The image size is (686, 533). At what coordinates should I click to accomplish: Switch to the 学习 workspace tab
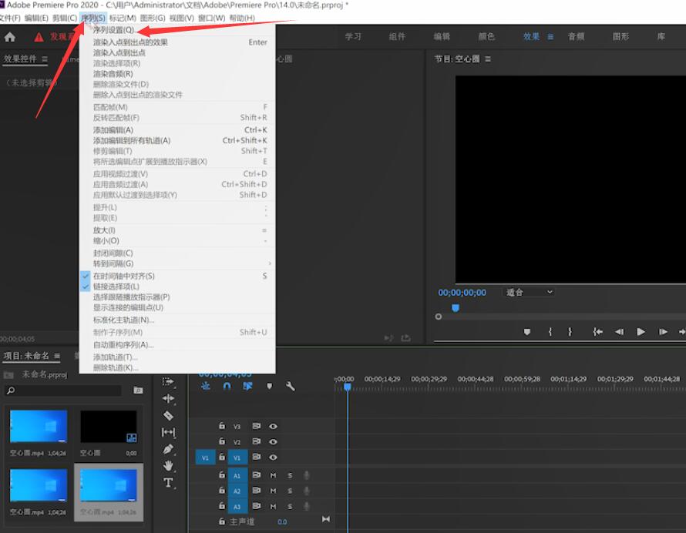click(x=353, y=37)
